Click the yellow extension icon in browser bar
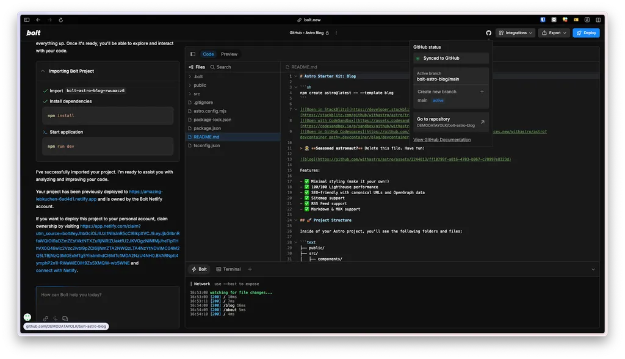The image size is (625, 359). (x=576, y=20)
